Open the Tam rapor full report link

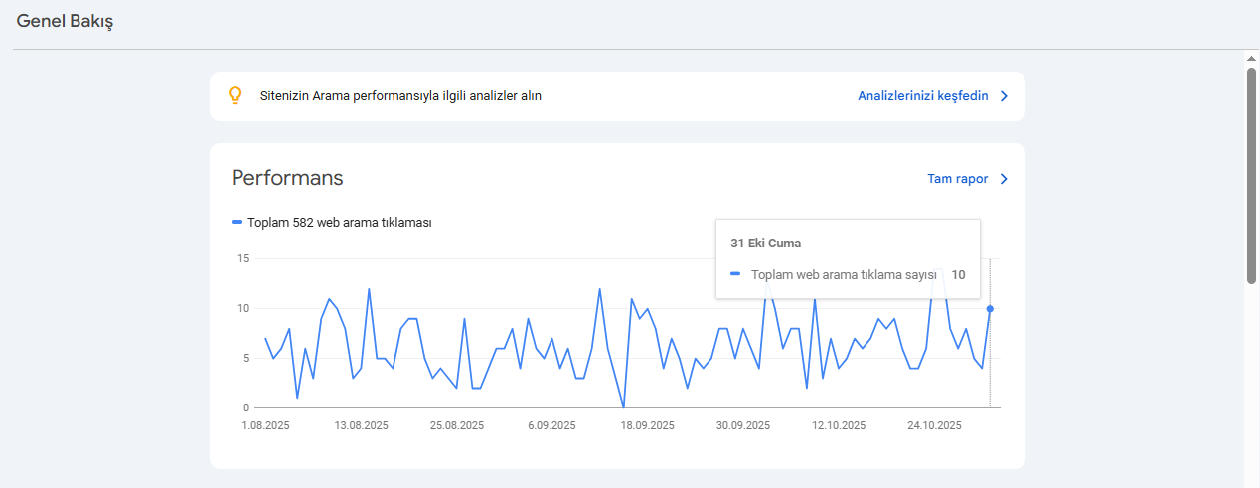tap(958, 179)
